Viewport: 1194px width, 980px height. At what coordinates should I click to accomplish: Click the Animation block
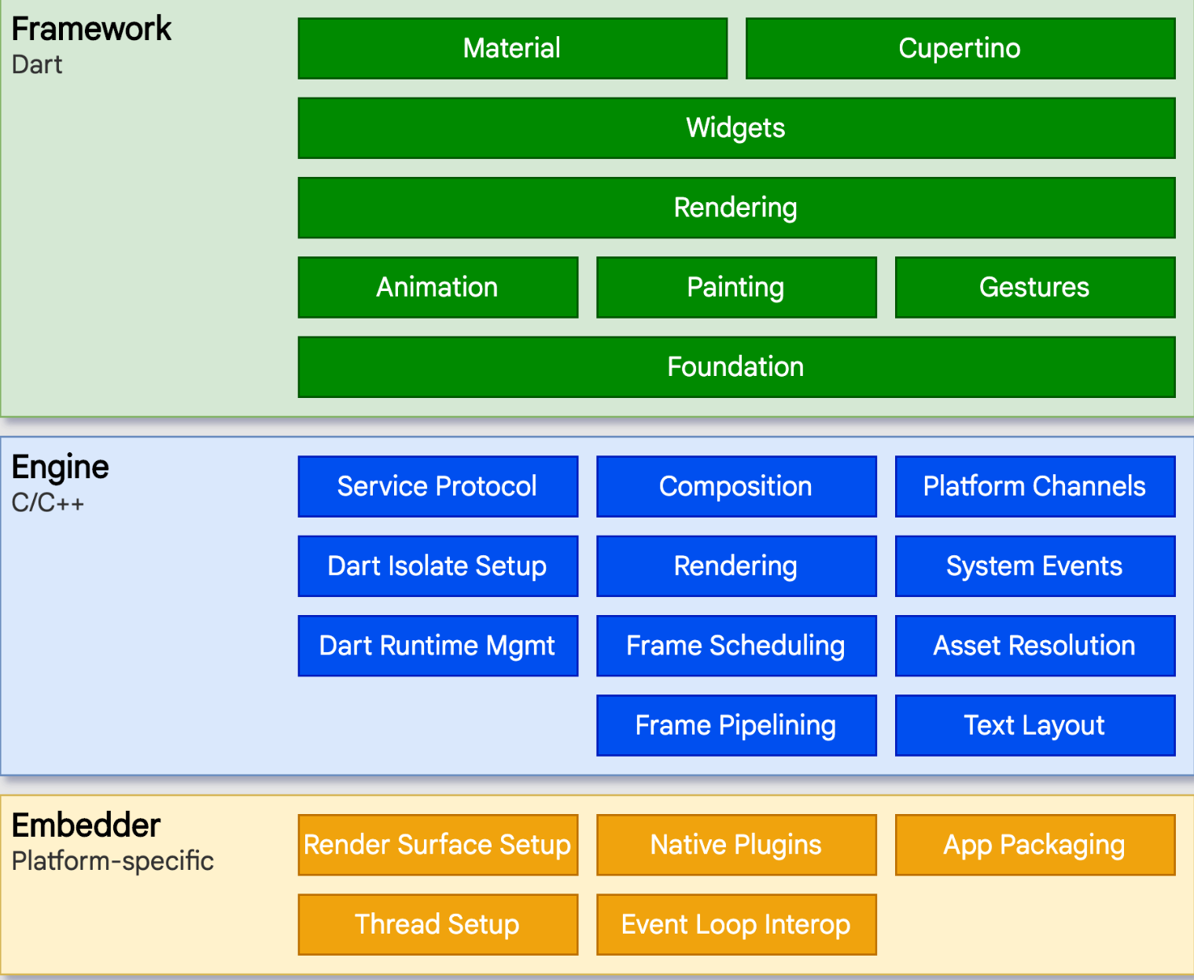437,287
